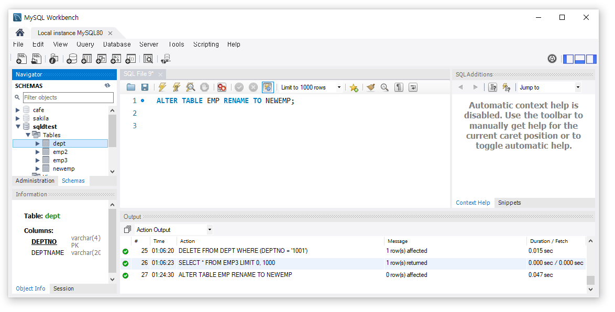Open Workbench preferences gear icon
This screenshot has width=615, height=312.
click(x=552, y=59)
